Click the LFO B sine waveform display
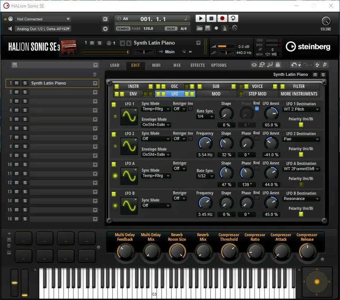340x300 pixels. 129,206
